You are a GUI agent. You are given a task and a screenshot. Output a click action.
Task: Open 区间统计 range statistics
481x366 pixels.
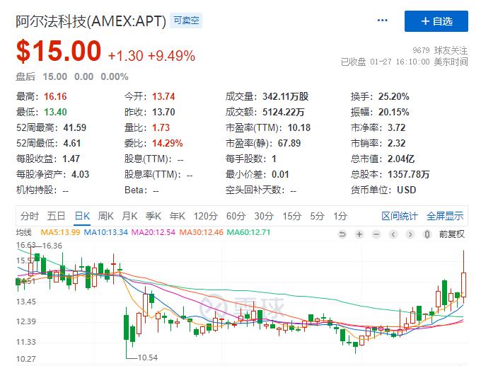(400, 216)
